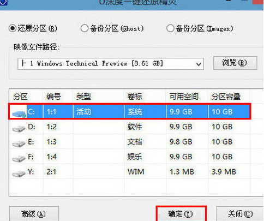Click partition number 1:4
264x221 pixels.
[52, 157]
